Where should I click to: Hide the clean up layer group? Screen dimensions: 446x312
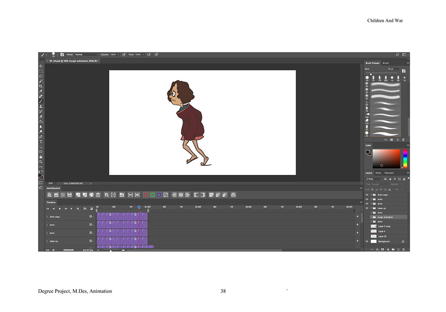[367, 208]
